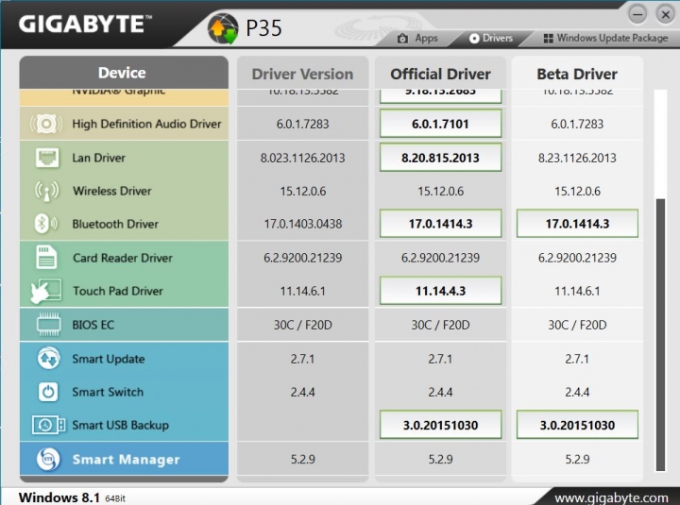Image resolution: width=680 pixels, height=505 pixels.
Task: Open the Windows Update Package tab
Action: coord(605,39)
